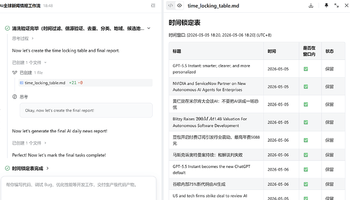
Task: Click green check icon beside 时间锁定表完成
Action: coord(8,168)
